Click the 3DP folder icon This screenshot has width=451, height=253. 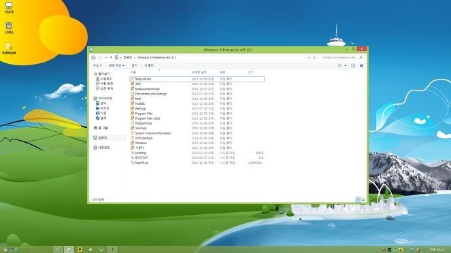click(133, 84)
